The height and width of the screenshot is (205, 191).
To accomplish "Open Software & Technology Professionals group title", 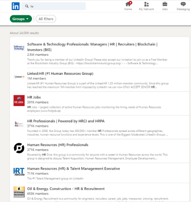I will [x=92, y=47].
